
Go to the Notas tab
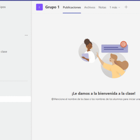tap(102, 8)
